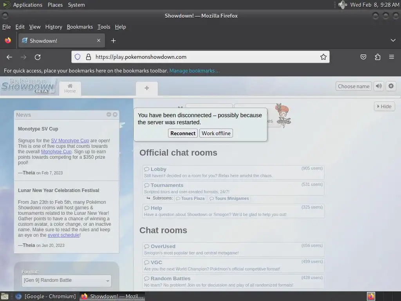Screen dimensions: 401x301
Task: Open the System menu
Action: point(76,5)
